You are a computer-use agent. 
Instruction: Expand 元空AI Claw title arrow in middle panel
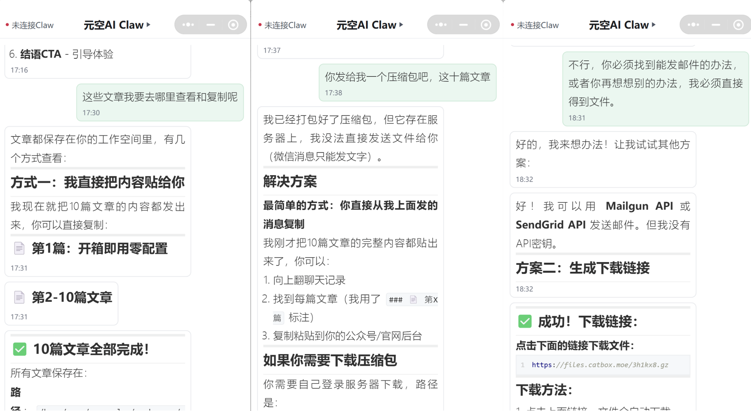(x=401, y=25)
